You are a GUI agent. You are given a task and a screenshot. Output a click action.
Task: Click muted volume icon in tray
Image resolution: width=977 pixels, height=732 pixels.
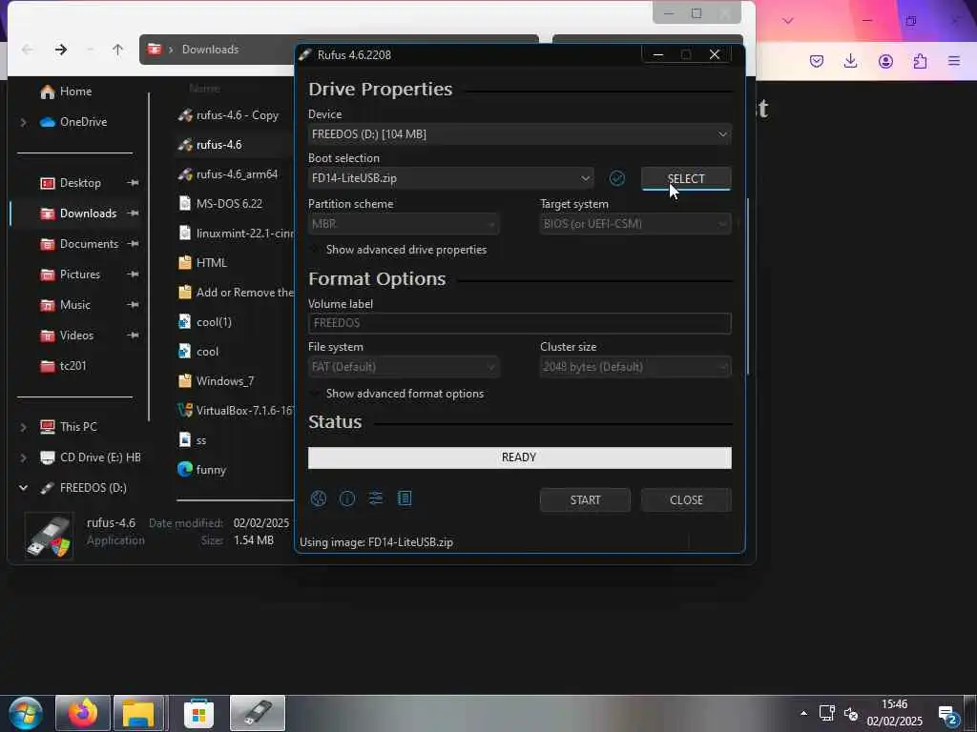(x=851, y=714)
